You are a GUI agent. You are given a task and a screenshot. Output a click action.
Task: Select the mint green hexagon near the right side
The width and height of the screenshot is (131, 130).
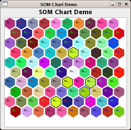point(102,43)
